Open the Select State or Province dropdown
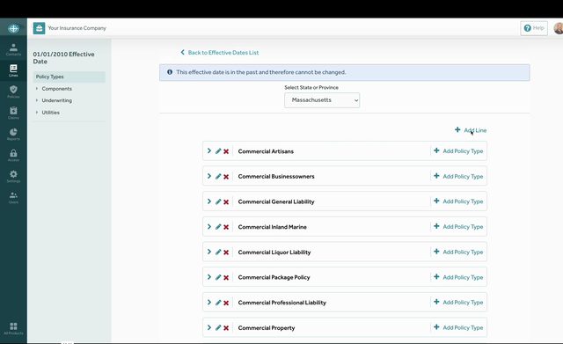 click(322, 100)
